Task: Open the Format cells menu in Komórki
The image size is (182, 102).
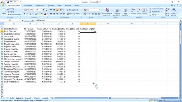Action: [x=144, y=12]
